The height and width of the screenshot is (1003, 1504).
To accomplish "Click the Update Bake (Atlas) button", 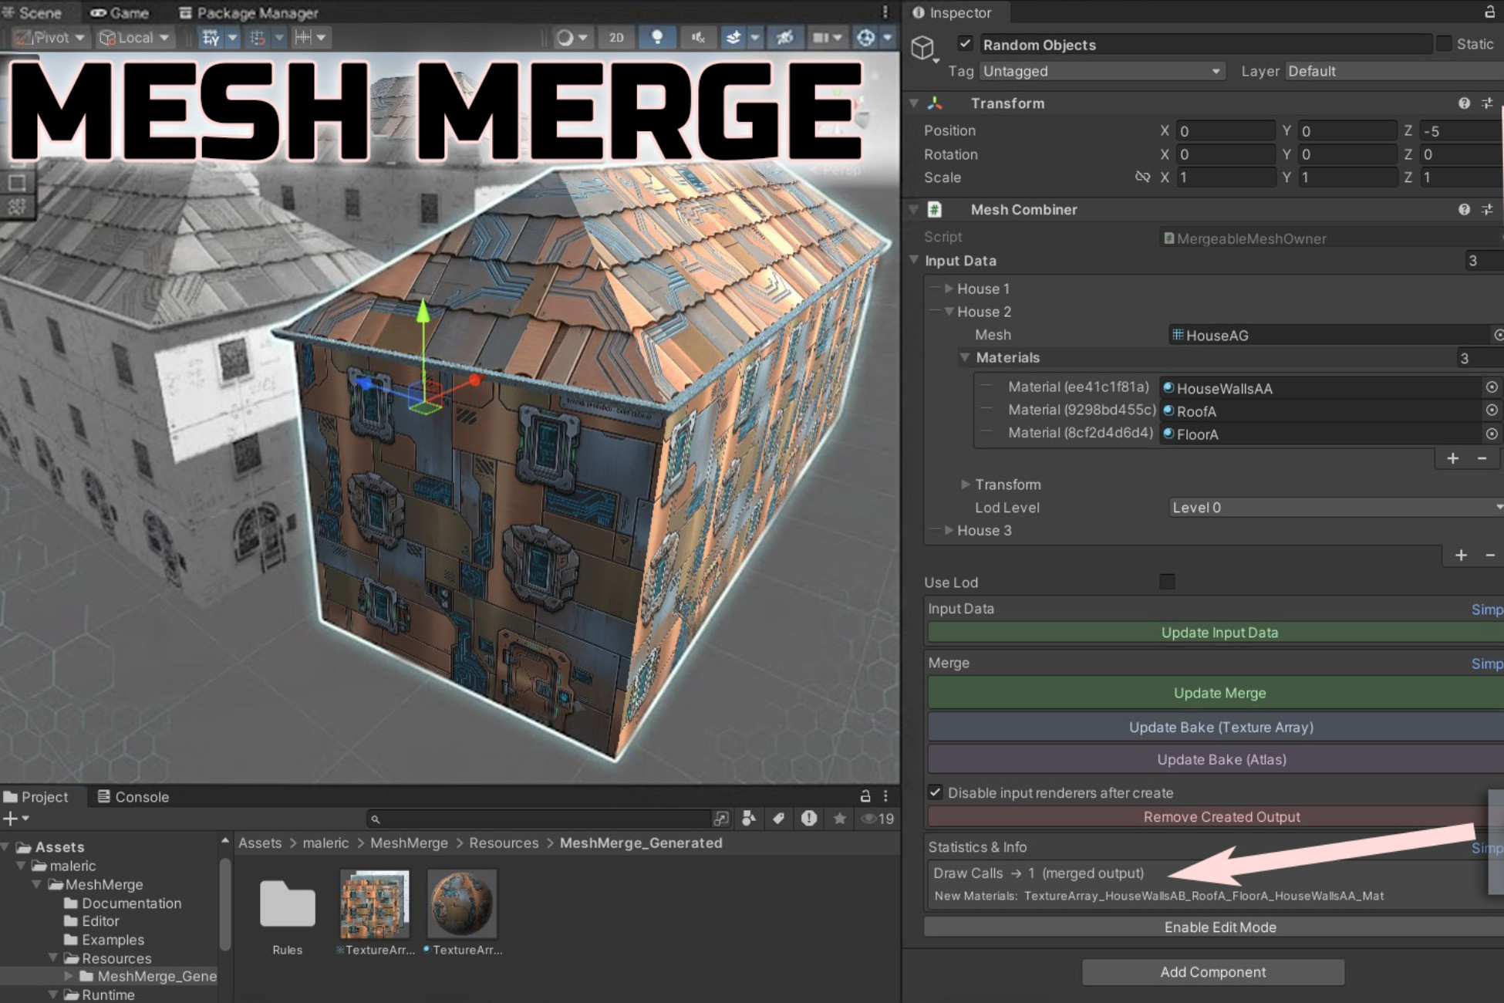I will (x=1216, y=759).
